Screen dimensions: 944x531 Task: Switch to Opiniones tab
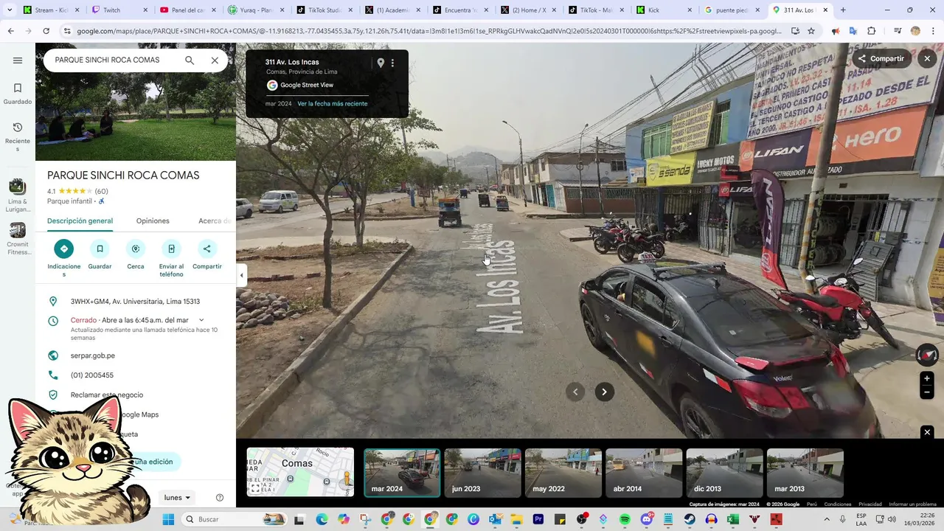click(153, 221)
